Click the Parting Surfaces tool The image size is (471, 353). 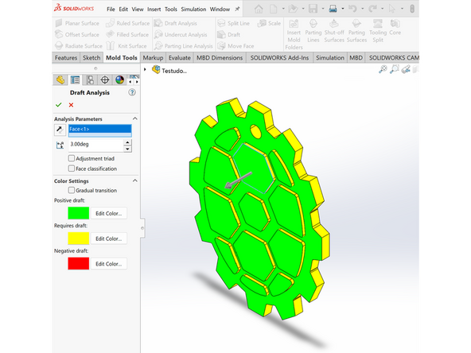tap(356, 31)
